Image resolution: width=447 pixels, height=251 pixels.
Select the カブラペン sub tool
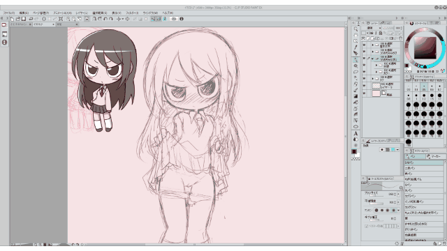424,196
